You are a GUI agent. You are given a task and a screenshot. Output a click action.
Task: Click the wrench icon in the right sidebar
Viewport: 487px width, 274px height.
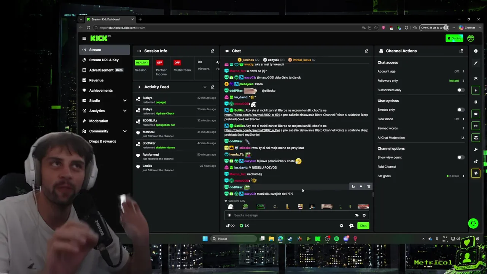(476, 150)
